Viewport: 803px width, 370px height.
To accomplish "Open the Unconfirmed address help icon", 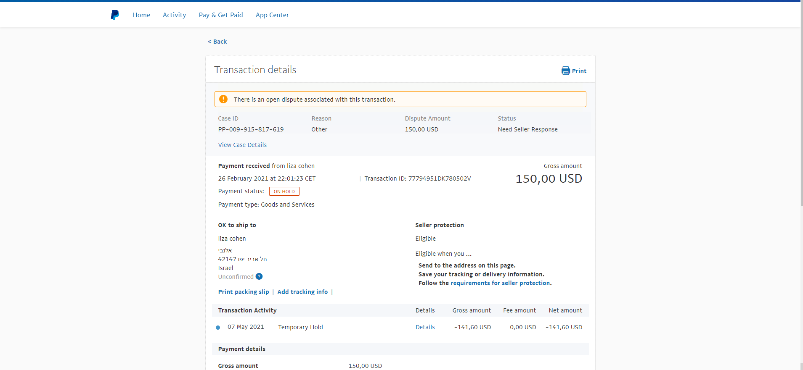I will 259,276.
